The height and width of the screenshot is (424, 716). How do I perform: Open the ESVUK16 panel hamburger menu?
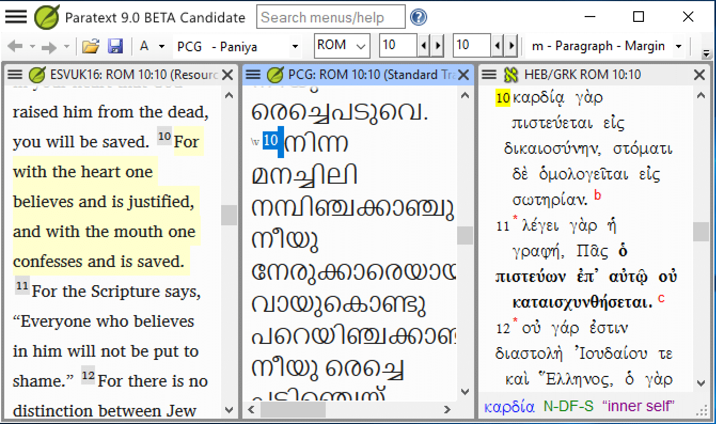click(15, 75)
